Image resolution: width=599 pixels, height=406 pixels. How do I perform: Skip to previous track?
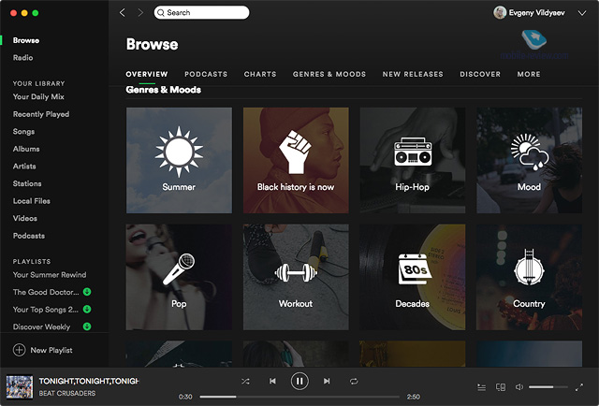[x=272, y=381]
